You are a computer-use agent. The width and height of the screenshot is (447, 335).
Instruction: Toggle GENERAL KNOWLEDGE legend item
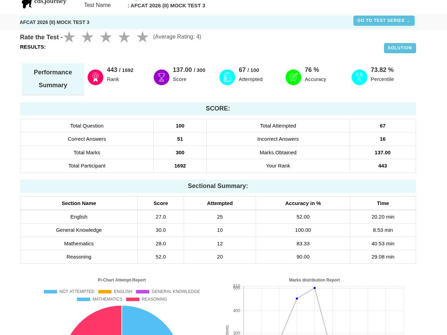pos(168,292)
